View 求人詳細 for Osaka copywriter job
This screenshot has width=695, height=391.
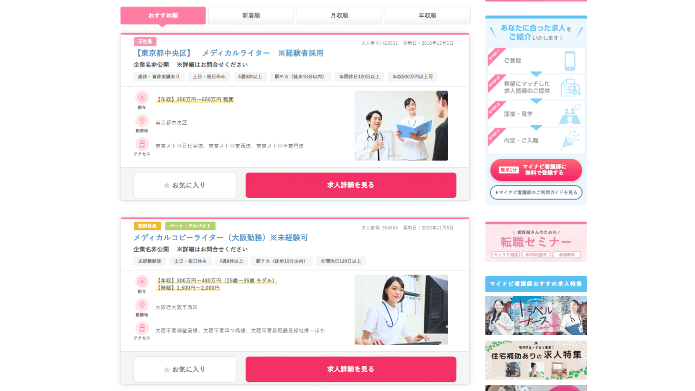pos(351,370)
